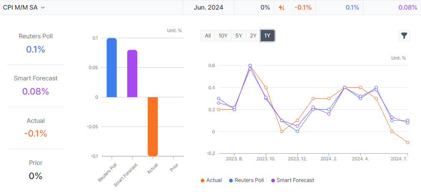Click the last orange Actual point at -0.1
The width and height of the screenshot is (421, 192).
(408, 142)
